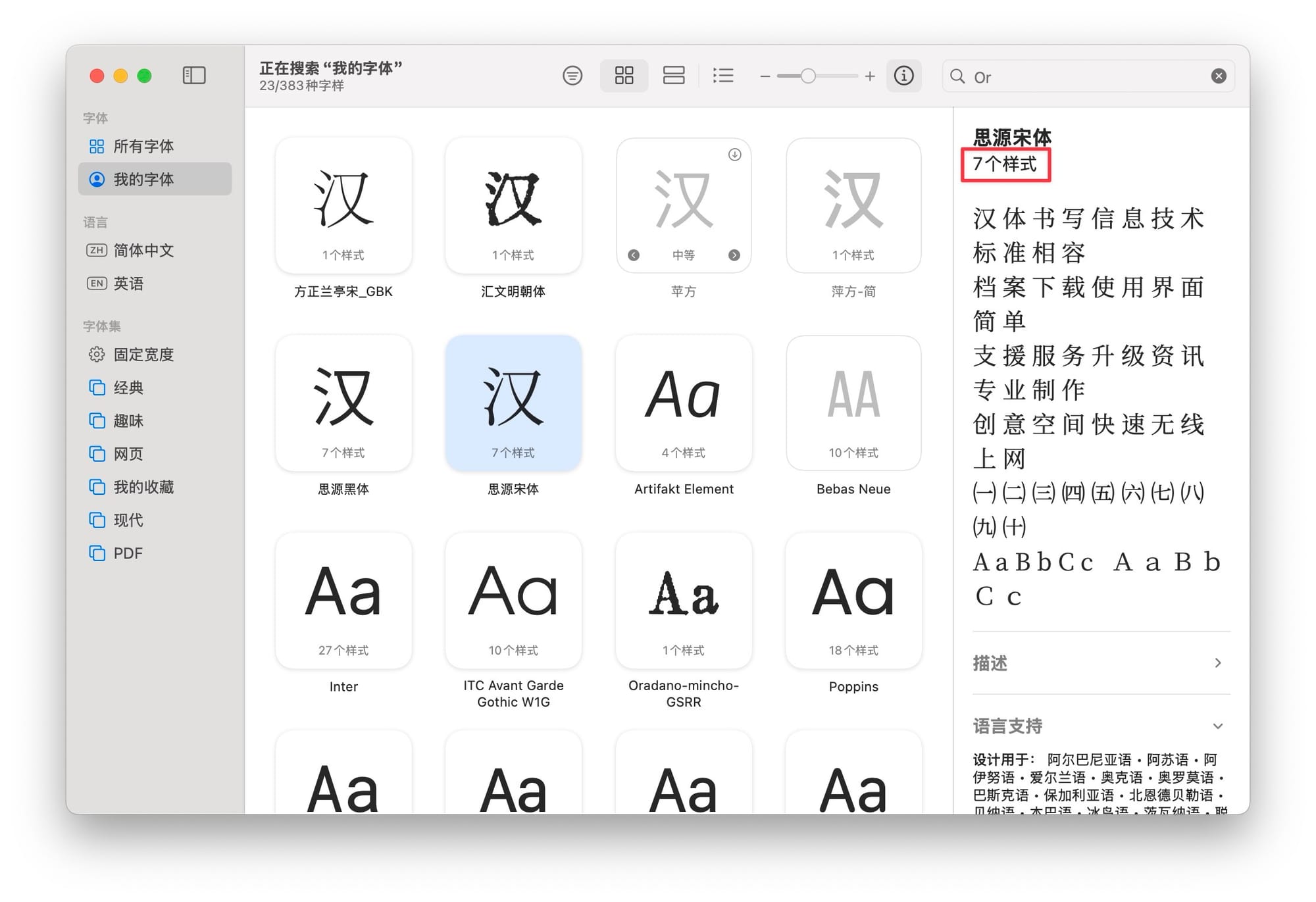
Task: Open the filter options circle icon
Action: point(572,76)
